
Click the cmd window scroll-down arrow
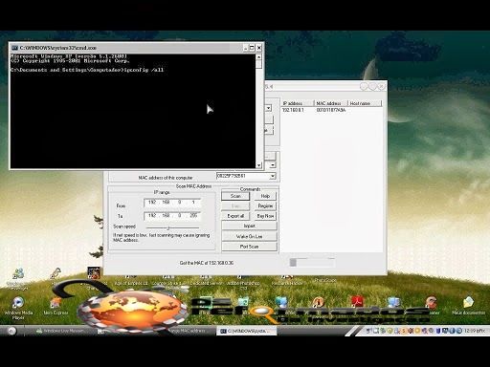[258, 165]
